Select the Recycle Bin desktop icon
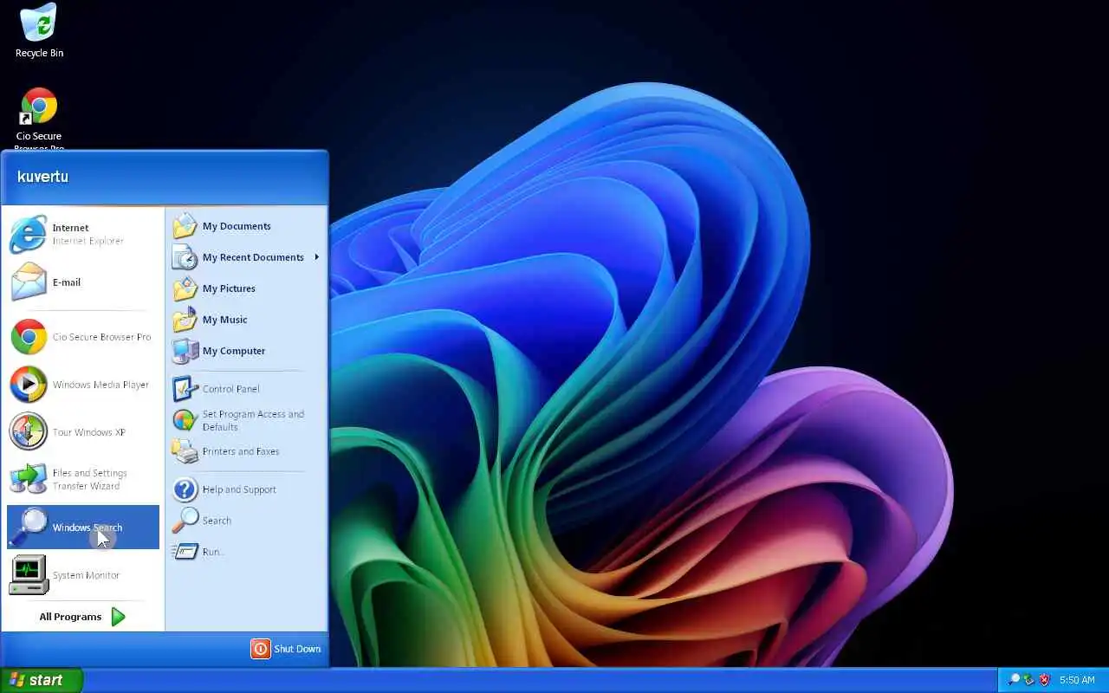 [x=39, y=31]
